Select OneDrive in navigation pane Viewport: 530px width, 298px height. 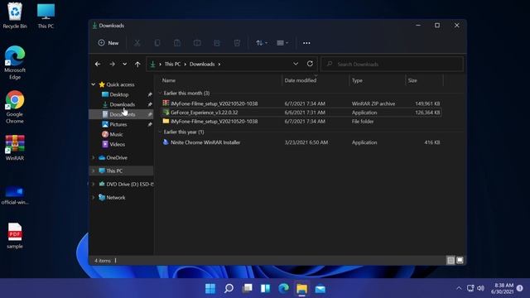point(117,157)
